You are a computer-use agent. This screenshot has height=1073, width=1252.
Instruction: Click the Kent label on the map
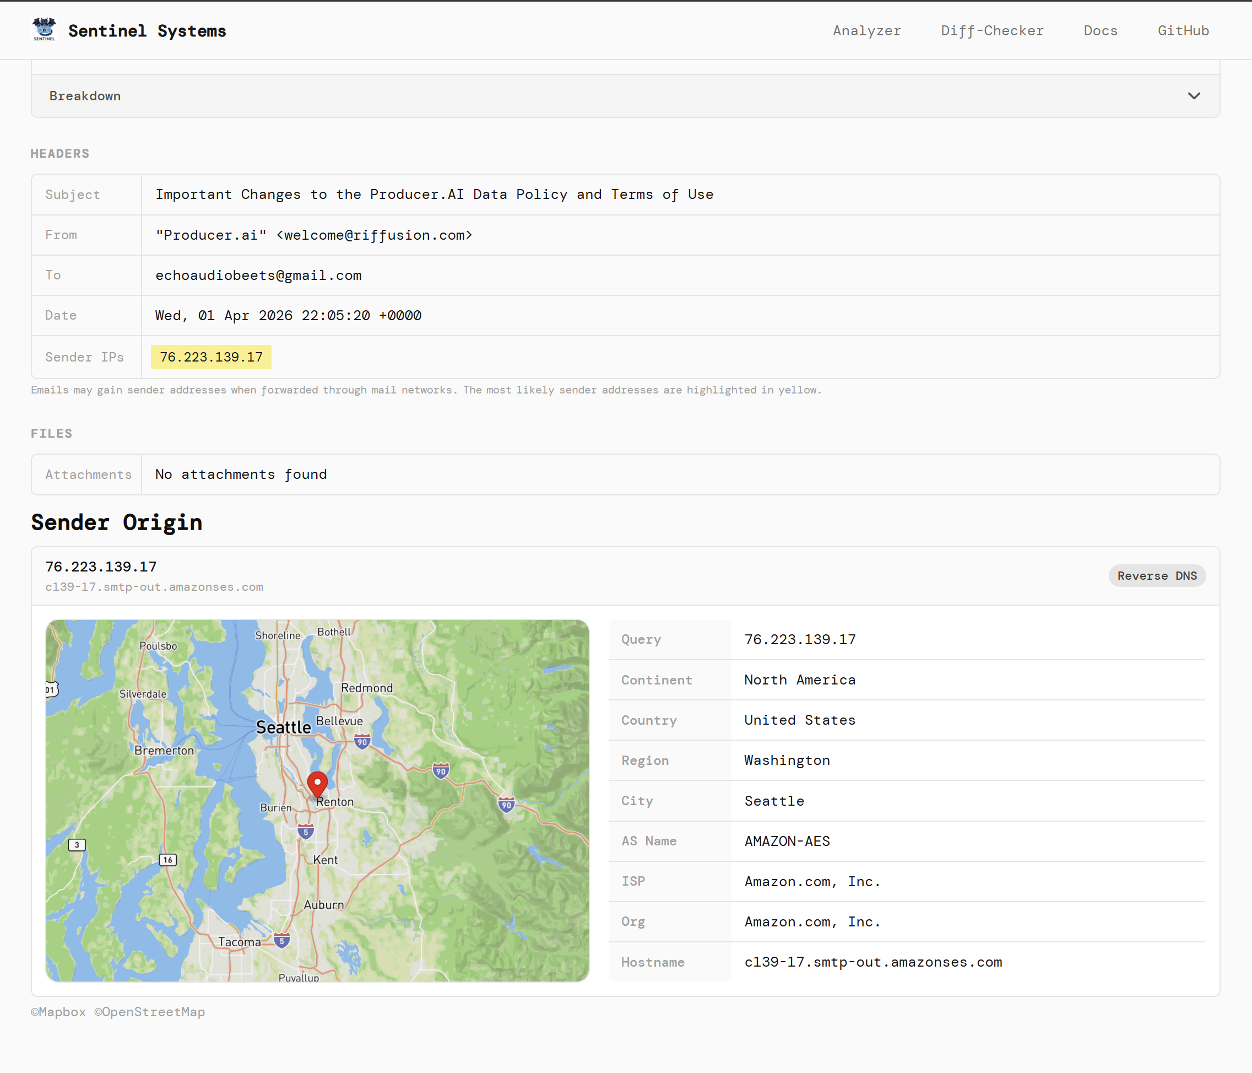pos(325,860)
